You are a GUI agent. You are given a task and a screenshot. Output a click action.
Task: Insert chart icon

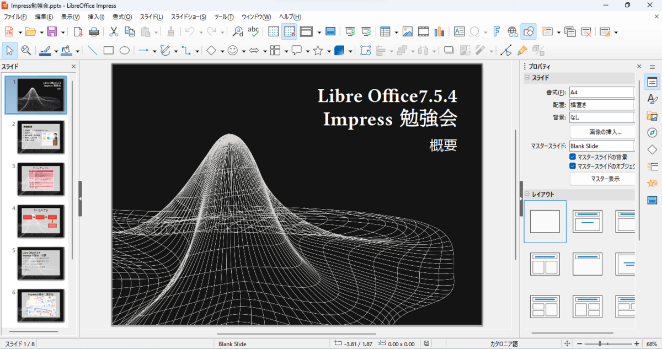[x=439, y=31]
